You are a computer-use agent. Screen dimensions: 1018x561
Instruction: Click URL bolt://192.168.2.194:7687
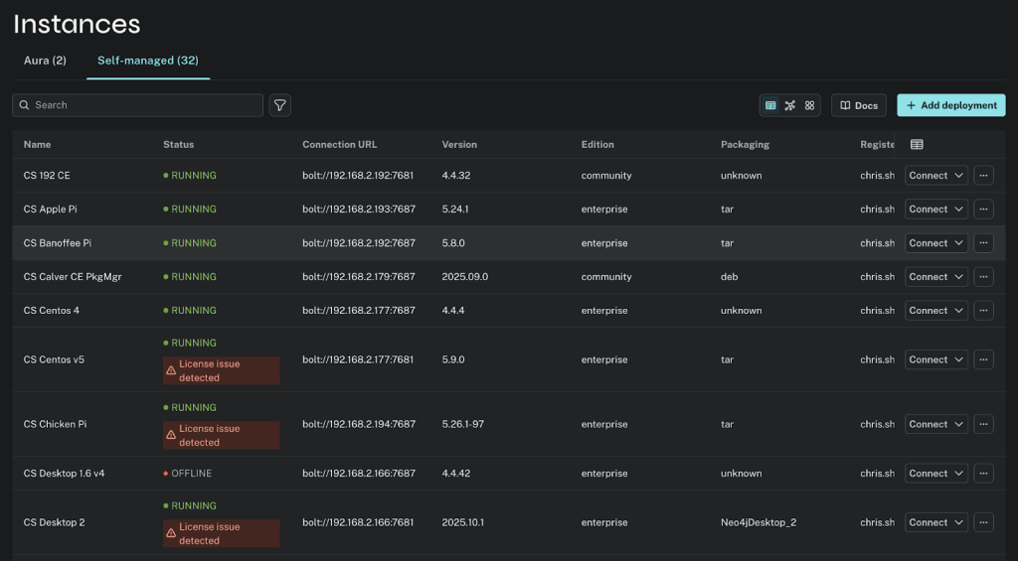[358, 424]
